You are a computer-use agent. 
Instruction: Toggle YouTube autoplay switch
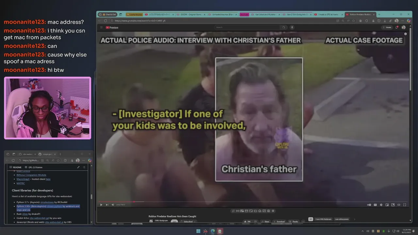tap(369, 205)
